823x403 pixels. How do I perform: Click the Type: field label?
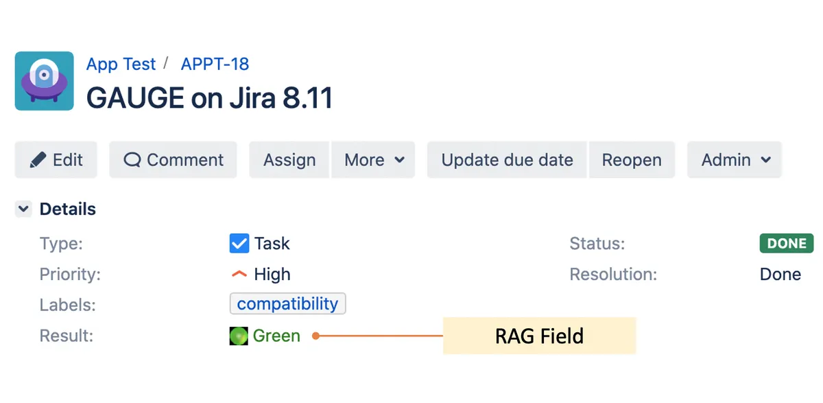pyautogui.click(x=61, y=244)
